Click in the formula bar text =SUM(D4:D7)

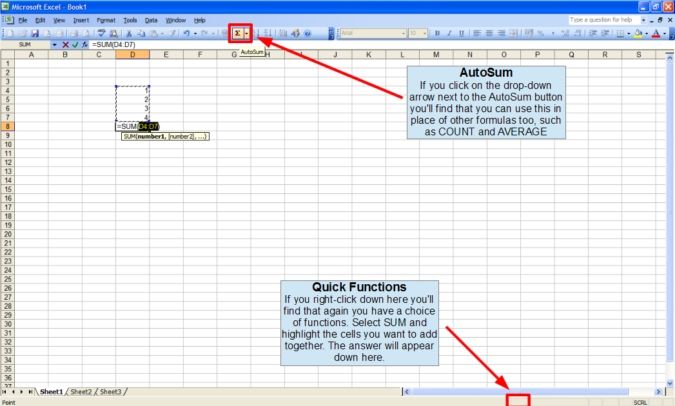113,44
